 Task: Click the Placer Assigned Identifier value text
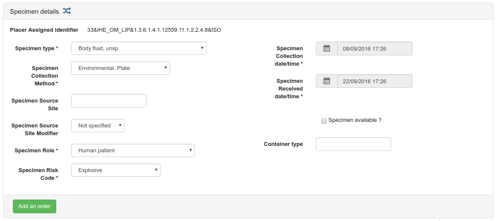click(154, 30)
